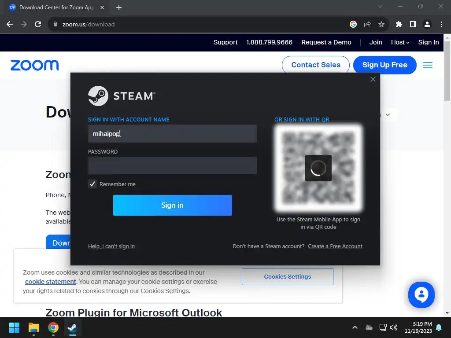Toggle the Chrome side panel icon
This screenshot has width=451, height=338.
pyautogui.click(x=413, y=25)
